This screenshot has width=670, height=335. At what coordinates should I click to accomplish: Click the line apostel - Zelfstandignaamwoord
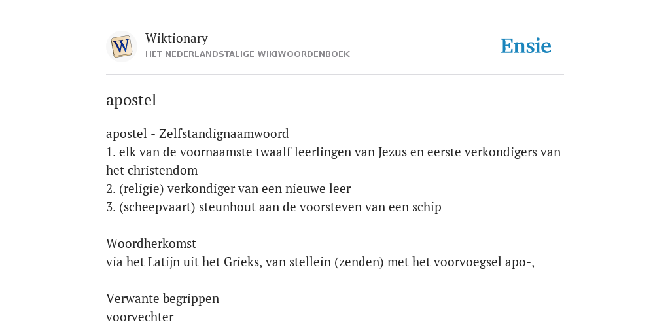(198, 133)
